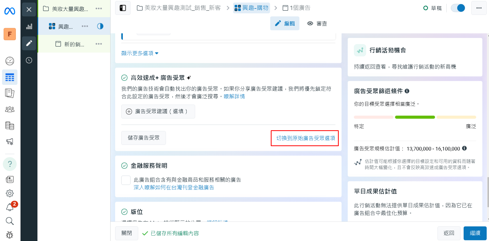Click pink 特定 segment of audience meter

(x=374, y=117)
